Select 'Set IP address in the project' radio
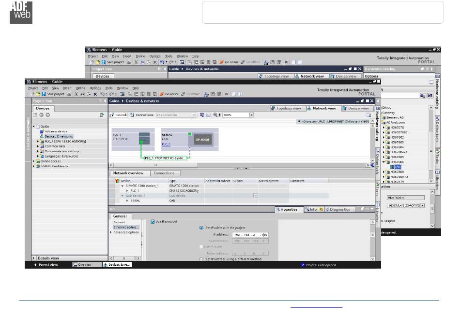460x316 pixels. tap(201, 228)
